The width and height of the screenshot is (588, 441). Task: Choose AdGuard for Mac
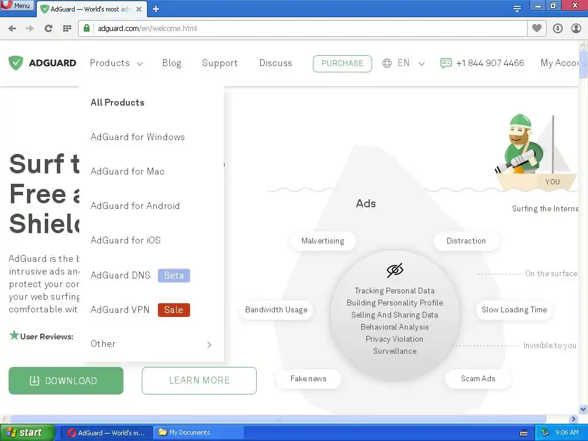point(127,171)
